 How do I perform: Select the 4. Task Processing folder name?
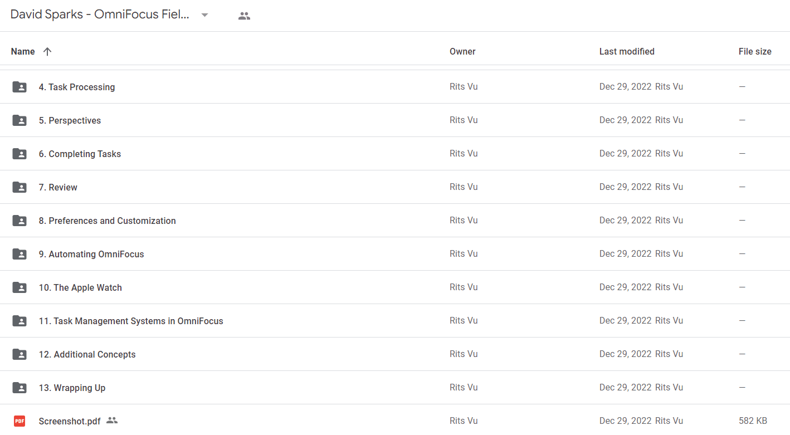point(77,87)
